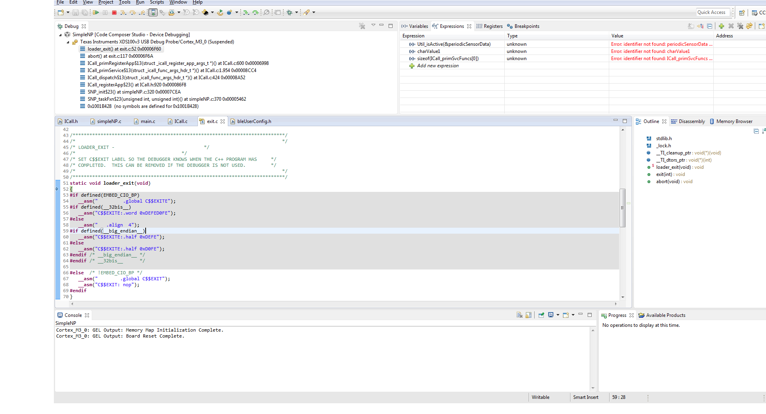Click the editor scroll down arrow
This screenshot has width=766, height=414.
[622, 297]
